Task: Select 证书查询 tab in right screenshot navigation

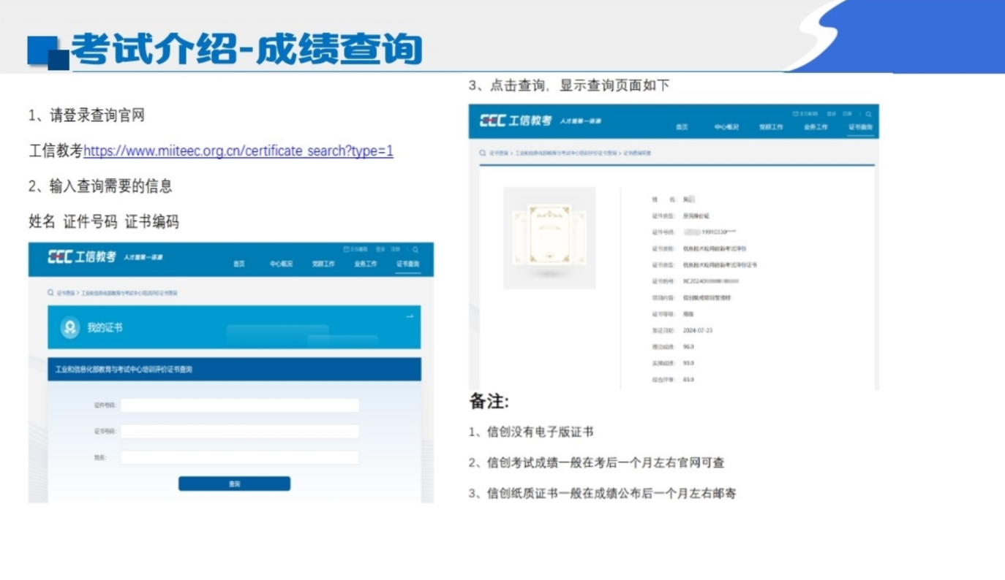Action: [x=860, y=127]
